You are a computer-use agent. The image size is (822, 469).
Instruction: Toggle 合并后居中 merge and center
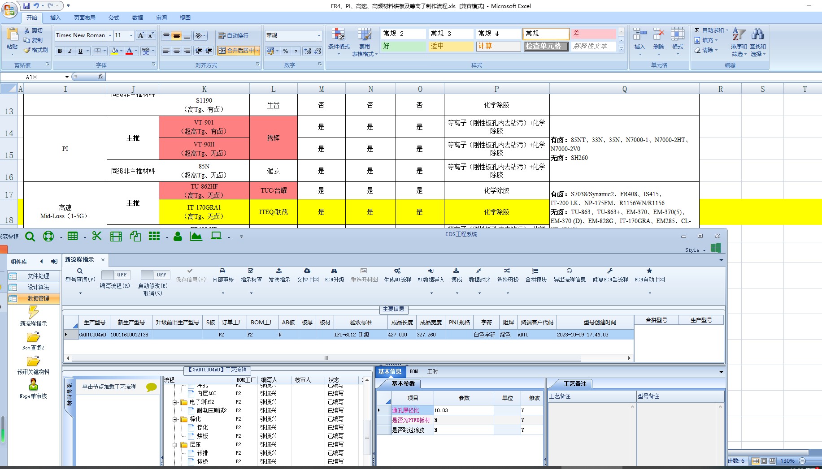[x=236, y=51]
